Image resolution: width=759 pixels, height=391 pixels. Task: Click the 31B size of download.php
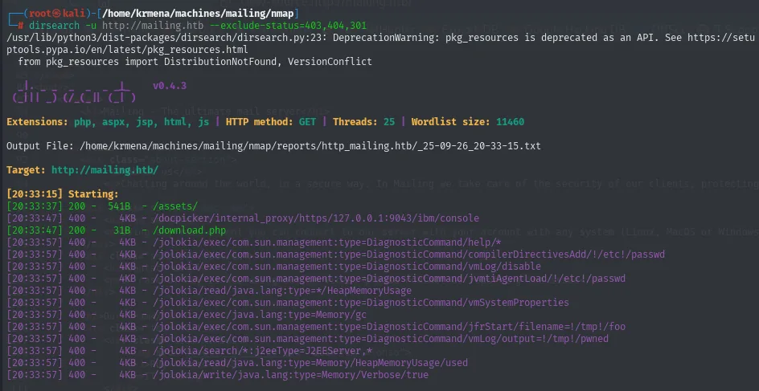[x=121, y=230]
